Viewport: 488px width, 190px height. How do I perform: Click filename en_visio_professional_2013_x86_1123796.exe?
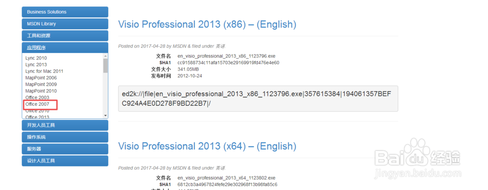pos(226,56)
